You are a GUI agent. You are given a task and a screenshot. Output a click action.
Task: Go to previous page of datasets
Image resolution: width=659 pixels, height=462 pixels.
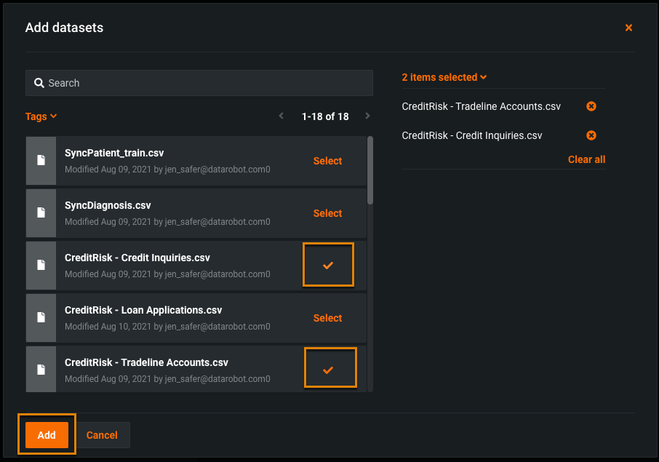[x=281, y=116]
